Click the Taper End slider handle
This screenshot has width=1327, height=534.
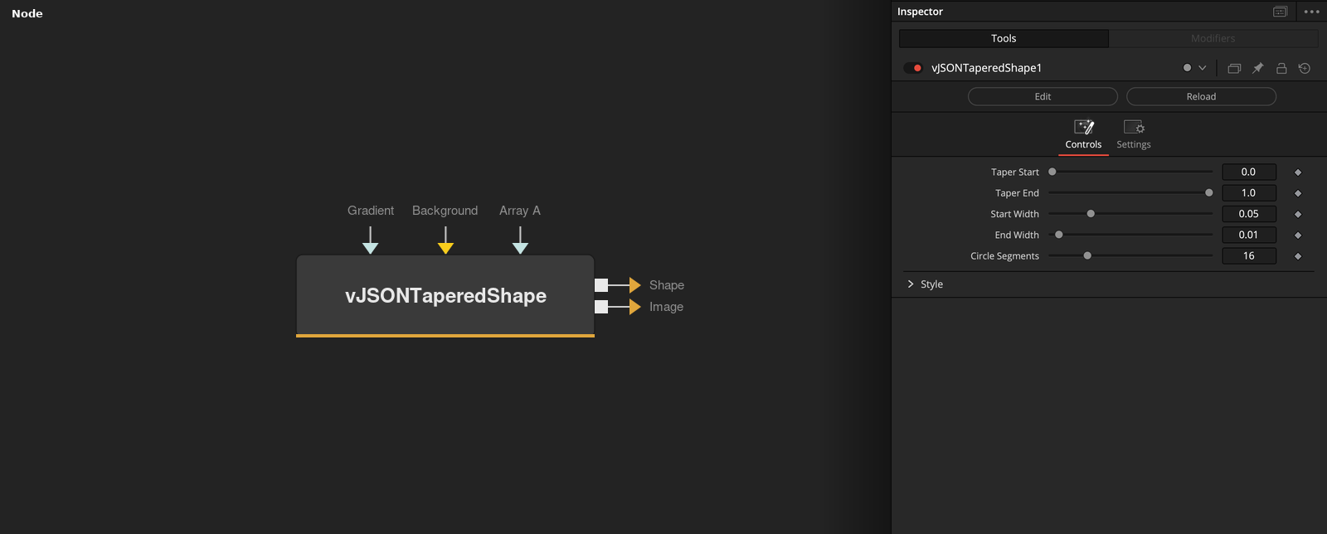click(x=1209, y=192)
